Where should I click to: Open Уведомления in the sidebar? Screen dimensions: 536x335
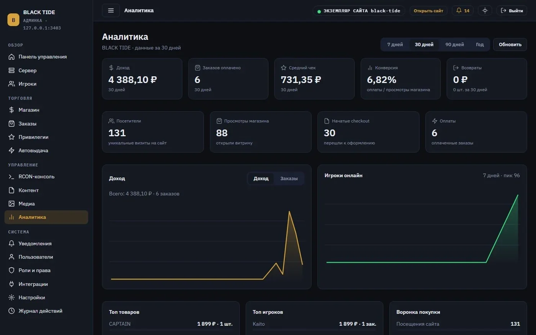[x=46, y=243]
